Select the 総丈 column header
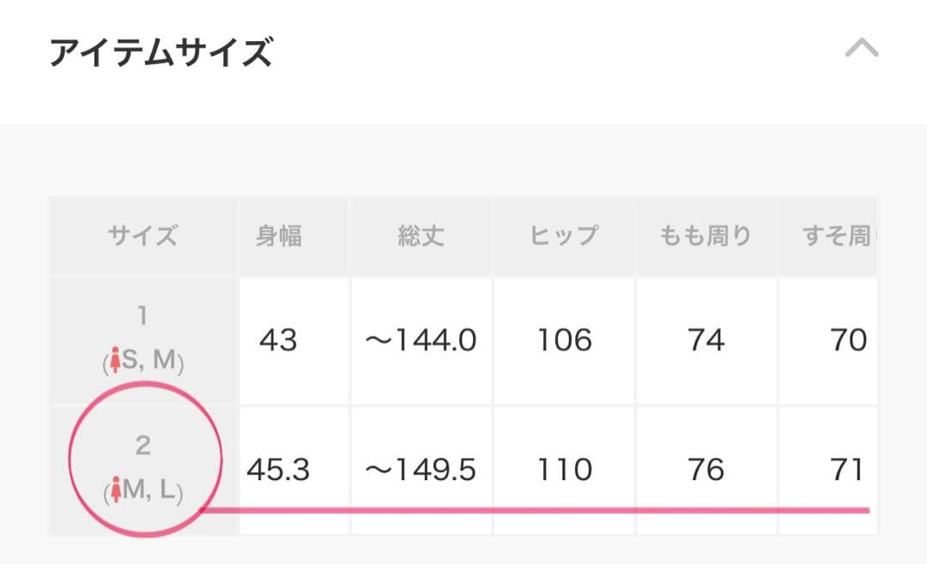This screenshot has width=927, height=565. click(x=421, y=236)
